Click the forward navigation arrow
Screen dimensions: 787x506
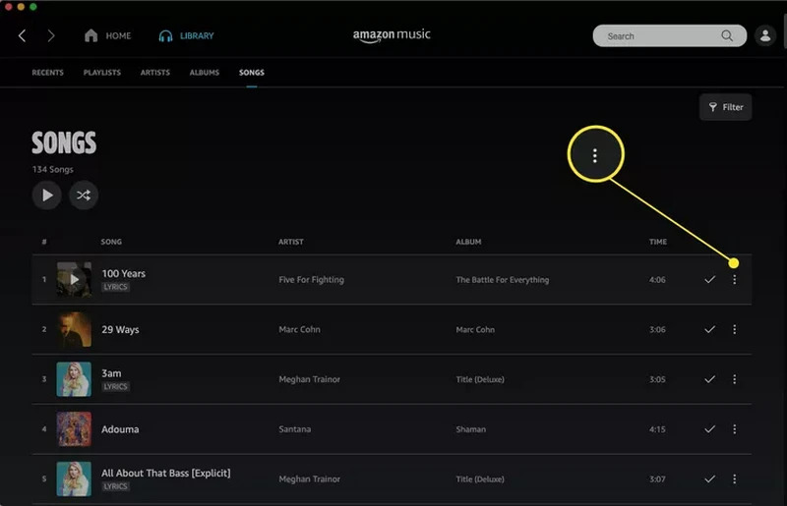(51, 36)
